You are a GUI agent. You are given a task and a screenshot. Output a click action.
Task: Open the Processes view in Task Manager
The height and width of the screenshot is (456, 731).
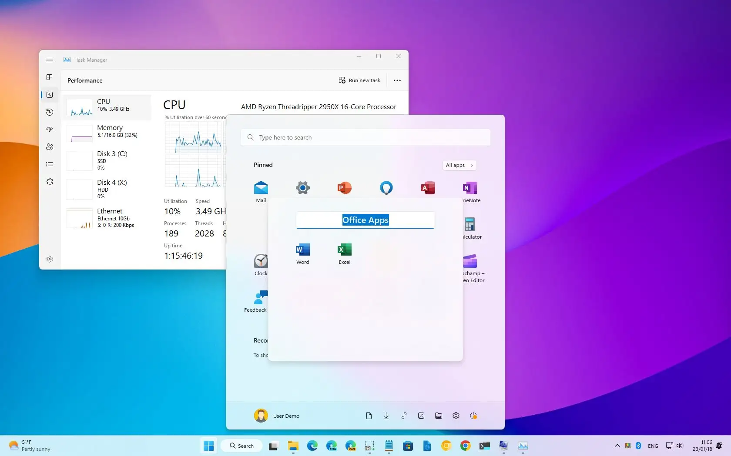50,77
